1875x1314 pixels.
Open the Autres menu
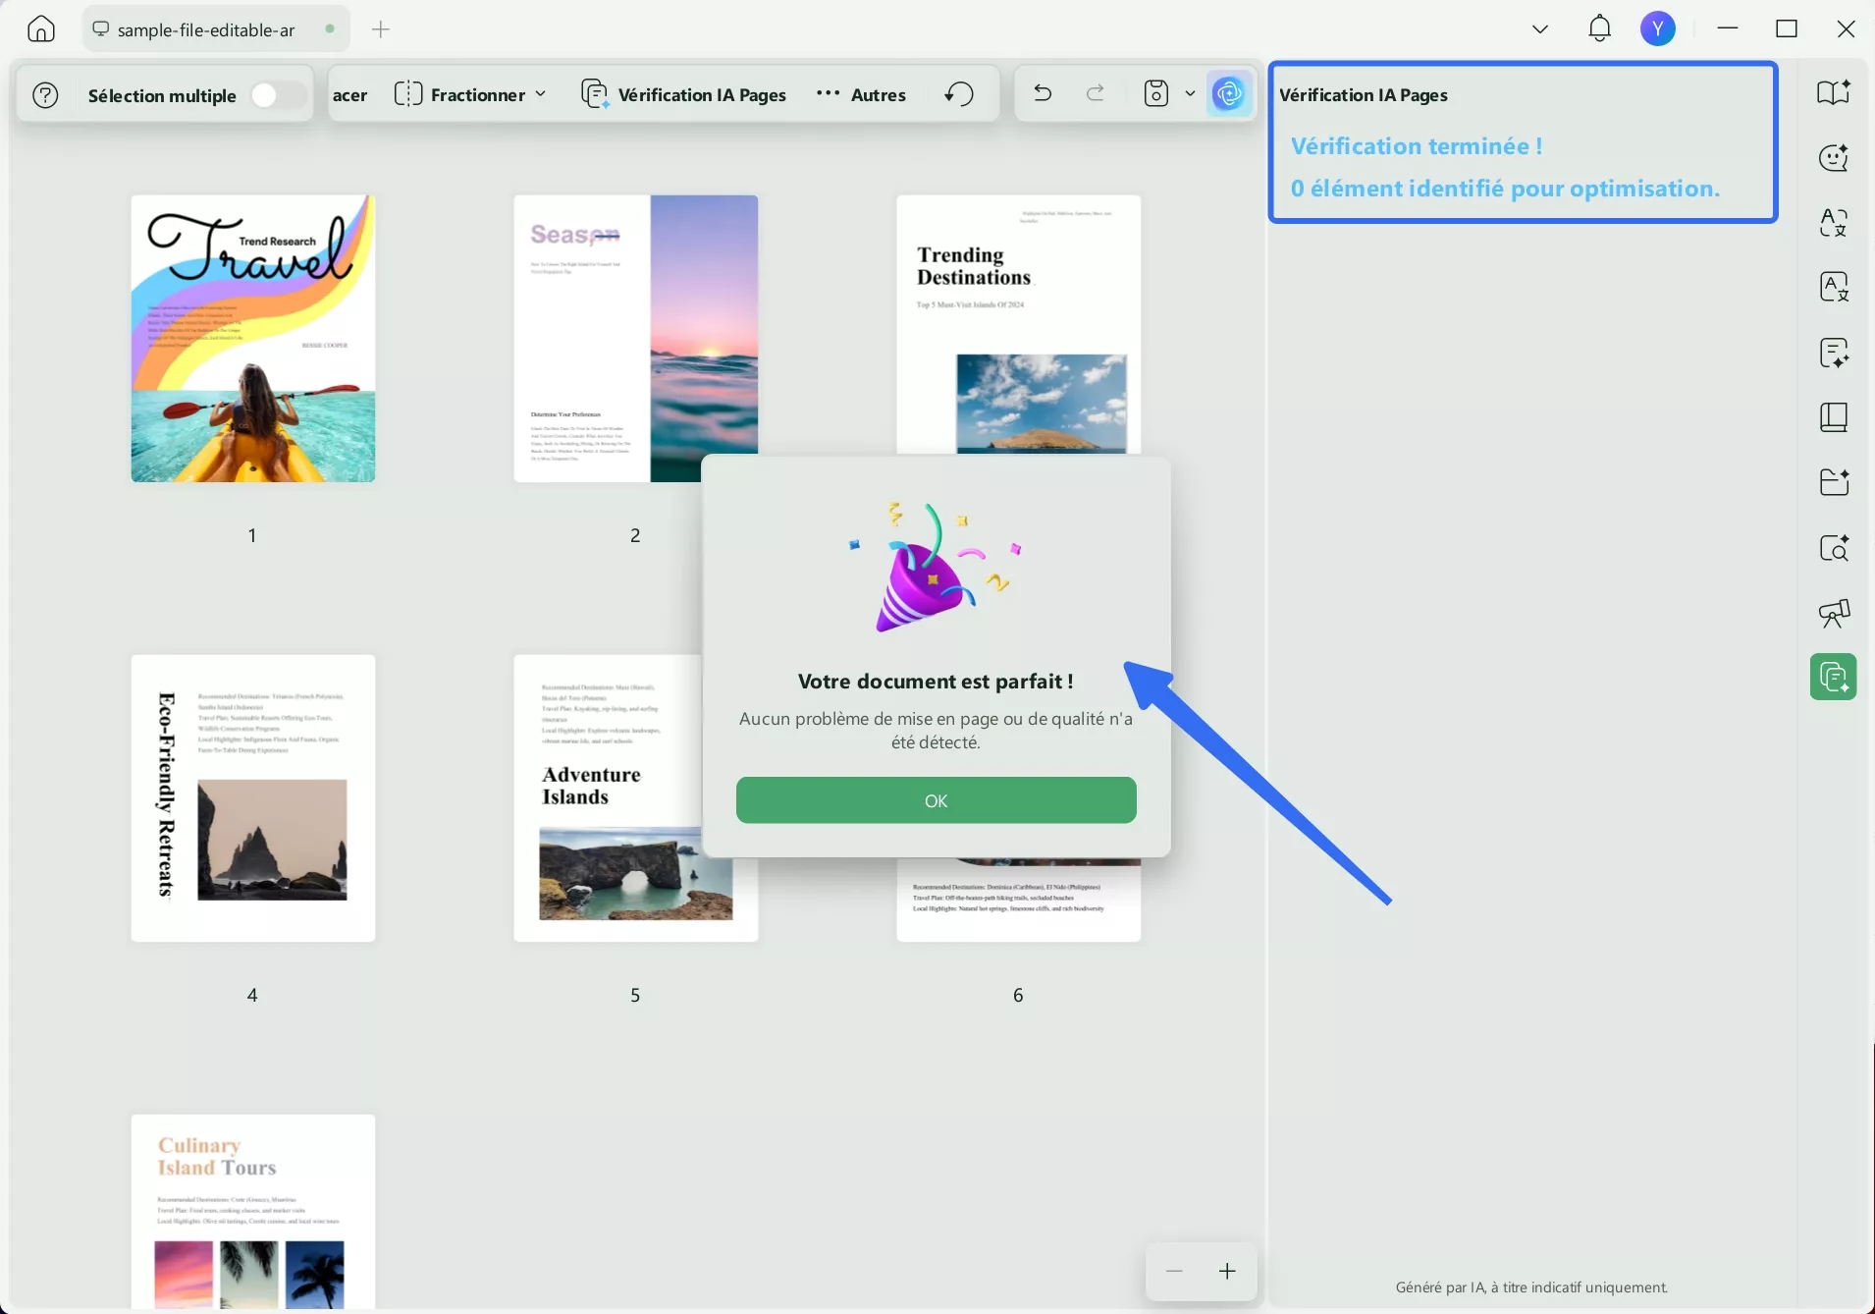pyautogui.click(x=861, y=94)
